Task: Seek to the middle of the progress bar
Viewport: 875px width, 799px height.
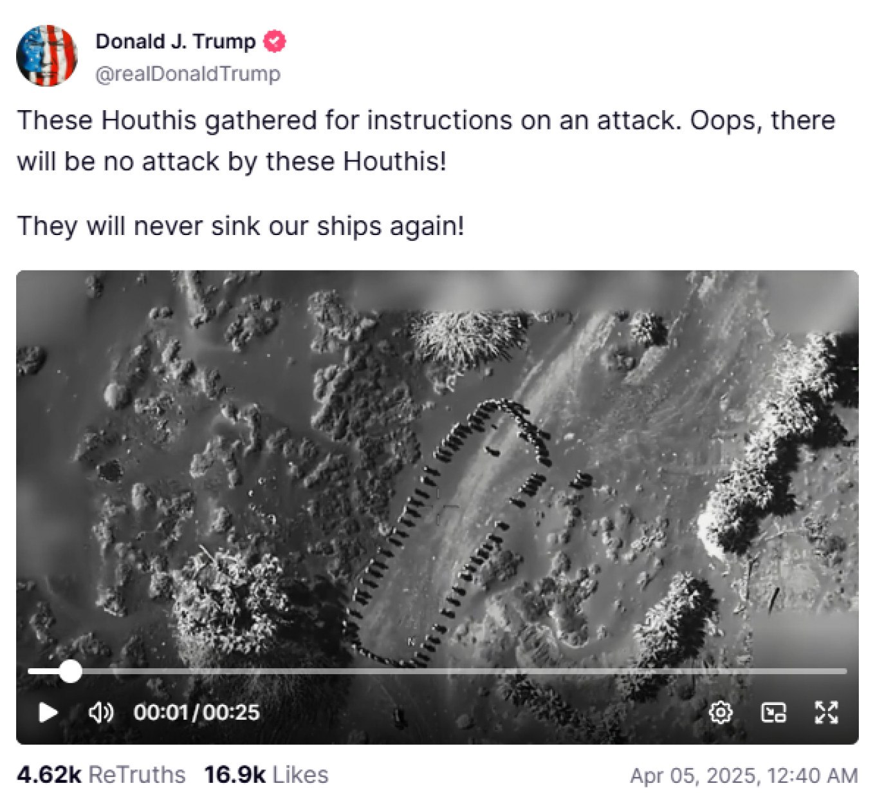Action: (x=438, y=672)
